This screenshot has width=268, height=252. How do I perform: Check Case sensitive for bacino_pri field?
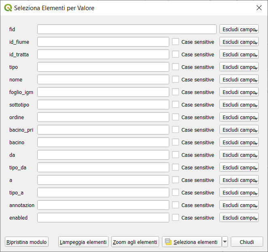coord(175,130)
